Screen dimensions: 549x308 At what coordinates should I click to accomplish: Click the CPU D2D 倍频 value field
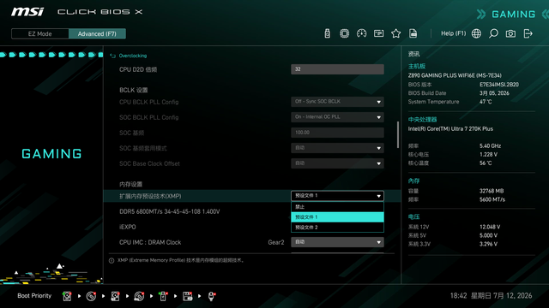tap(337, 69)
